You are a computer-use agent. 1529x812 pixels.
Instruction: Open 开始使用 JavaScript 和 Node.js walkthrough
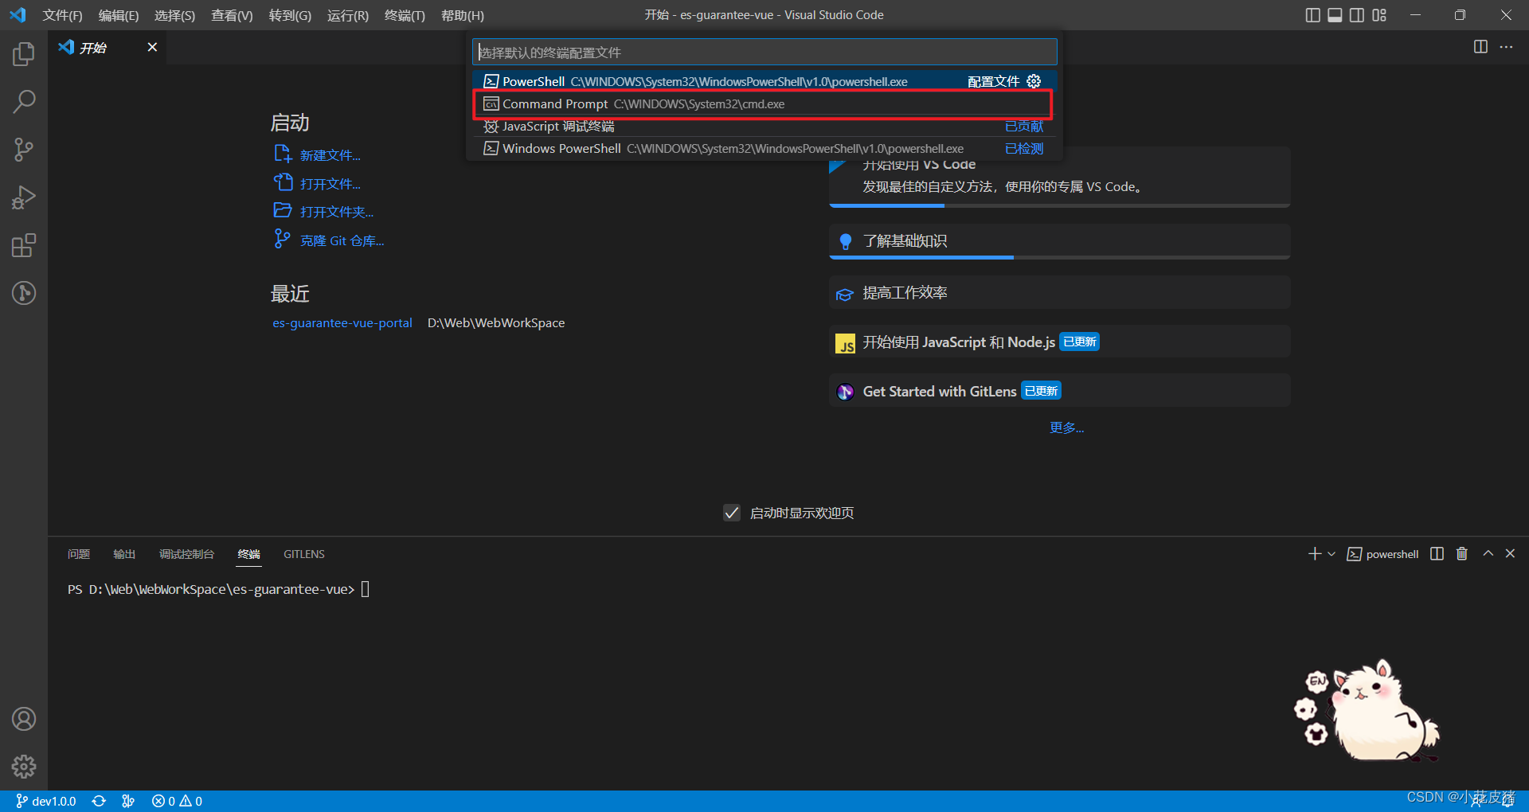(x=1060, y=342)
